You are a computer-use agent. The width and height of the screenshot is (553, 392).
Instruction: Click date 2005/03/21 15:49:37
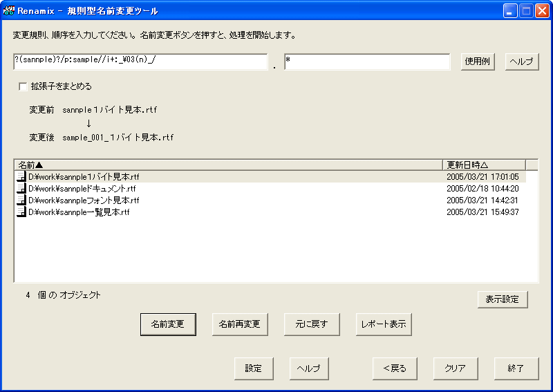482,212
